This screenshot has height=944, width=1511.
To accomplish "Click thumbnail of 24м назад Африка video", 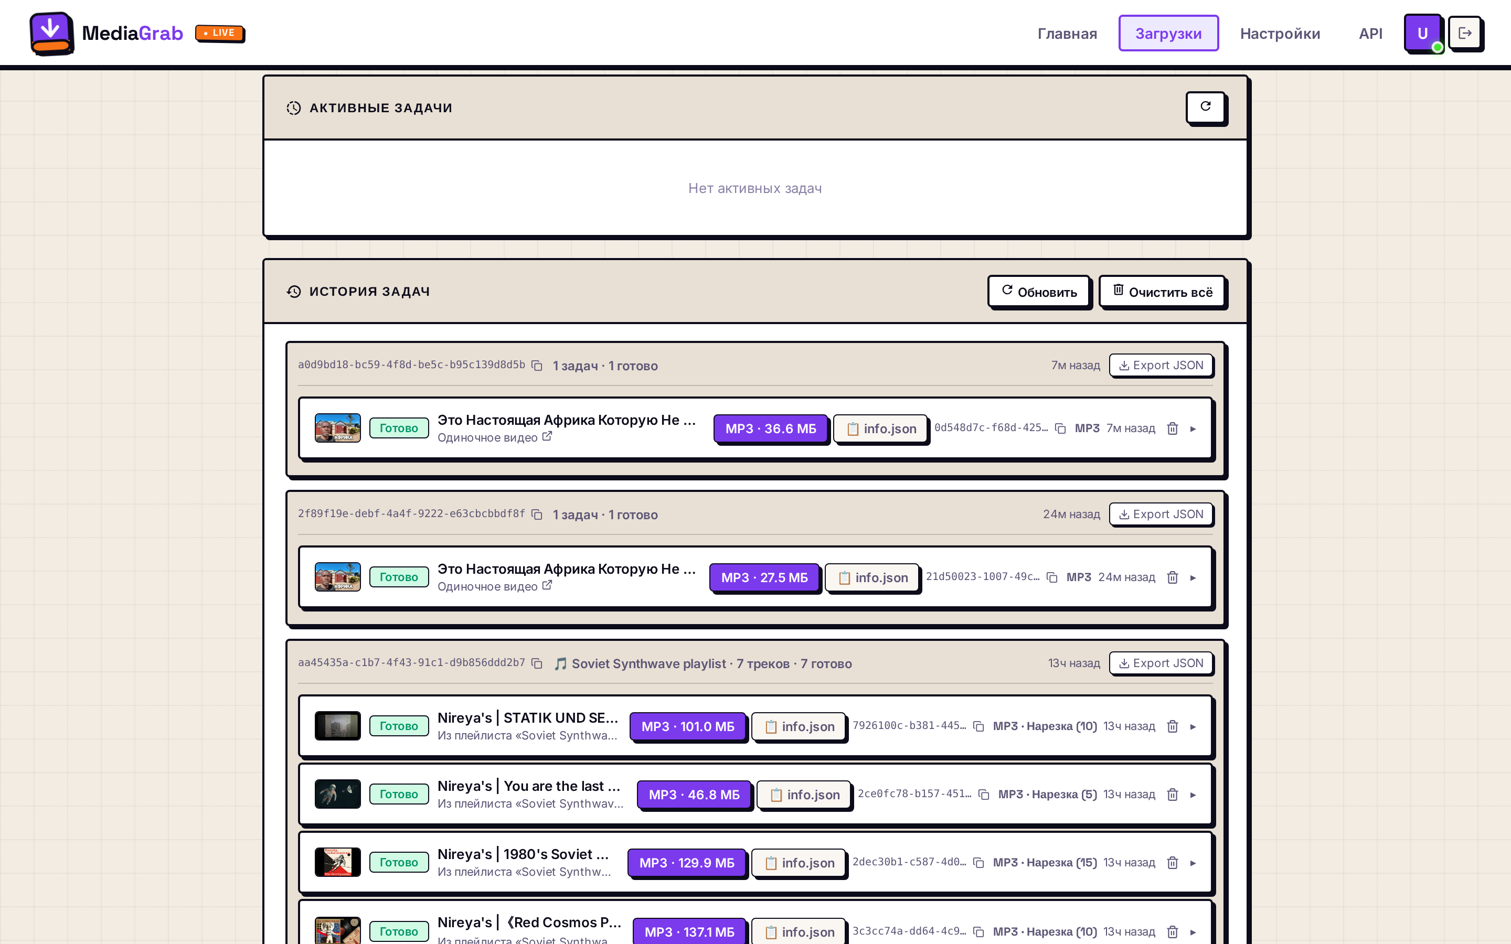I will click(338, 577).
